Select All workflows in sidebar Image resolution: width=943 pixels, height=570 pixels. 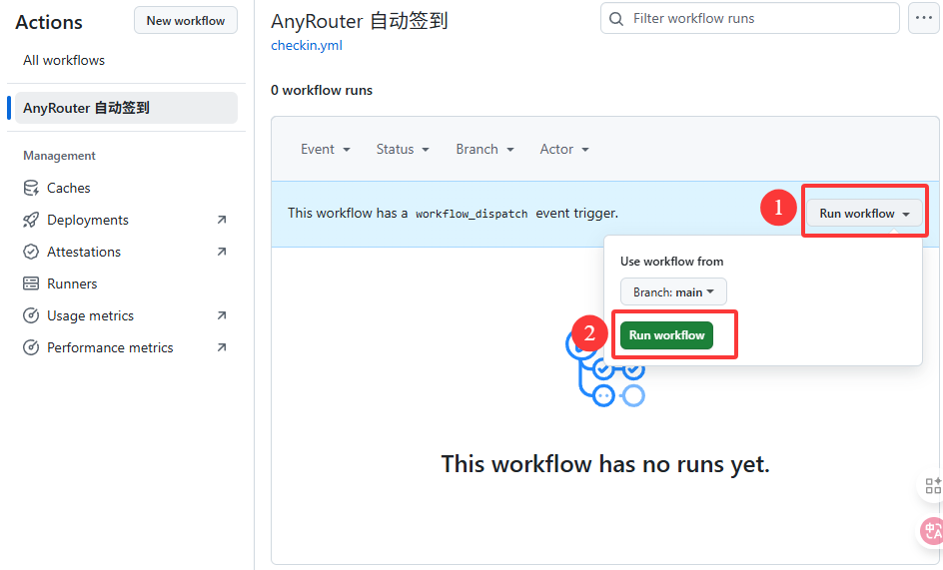[x=64, y=60]
